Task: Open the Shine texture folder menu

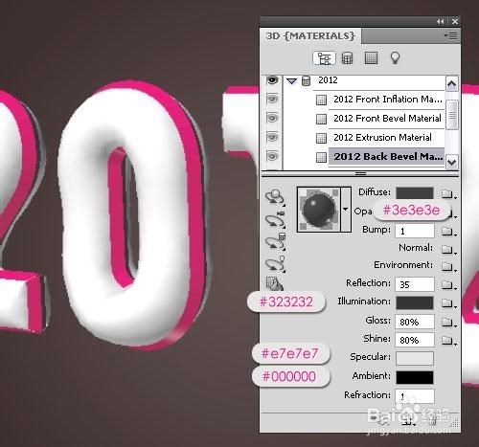Action: pyautogui.click(x=448, y=341)
